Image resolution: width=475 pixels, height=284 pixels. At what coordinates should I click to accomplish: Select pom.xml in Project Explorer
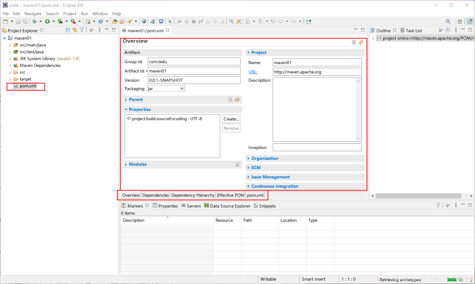click(28, 86)
